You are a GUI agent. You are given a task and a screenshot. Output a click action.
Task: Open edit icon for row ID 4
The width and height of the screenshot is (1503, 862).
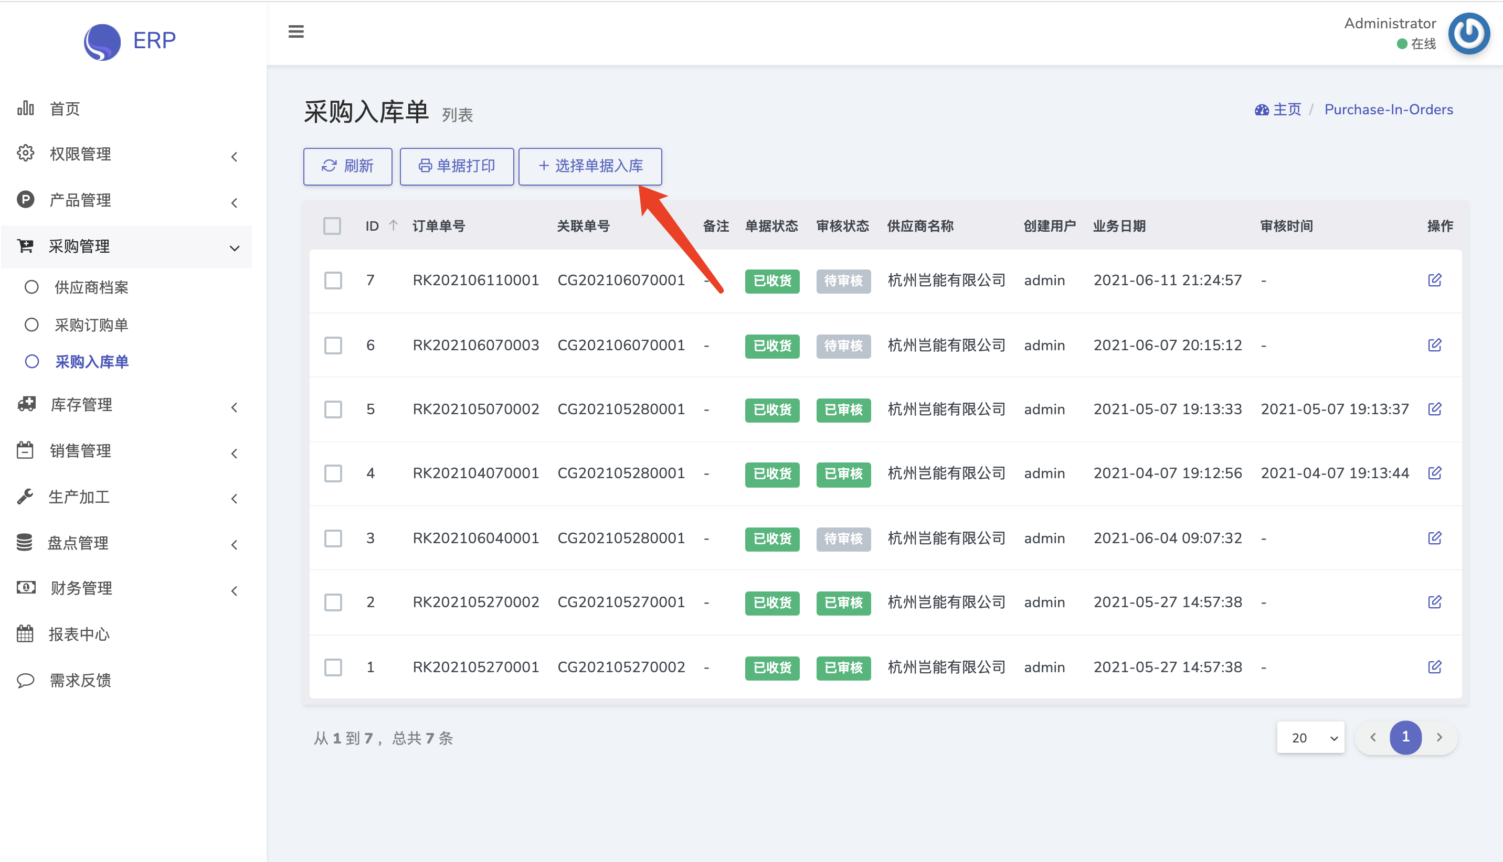pos(1434,473)
